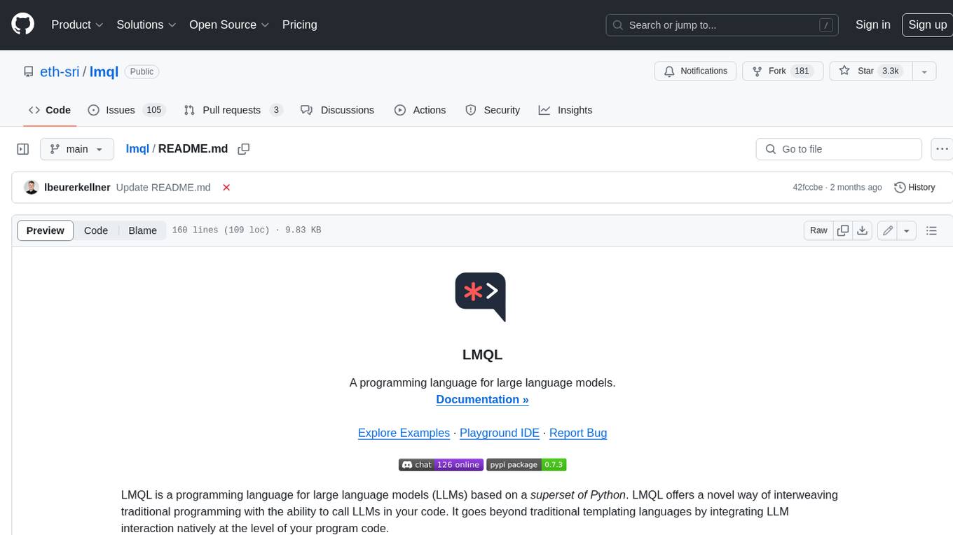View the file History

[914, 187]
